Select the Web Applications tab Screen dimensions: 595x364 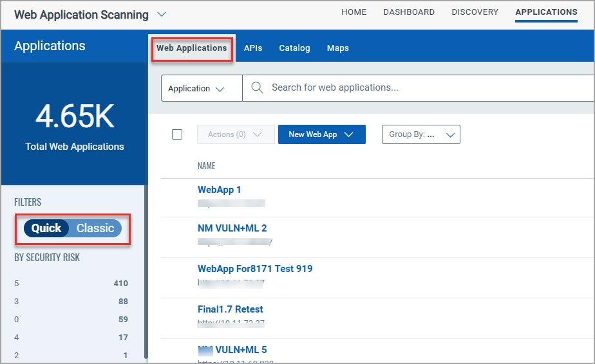(192, 48)
